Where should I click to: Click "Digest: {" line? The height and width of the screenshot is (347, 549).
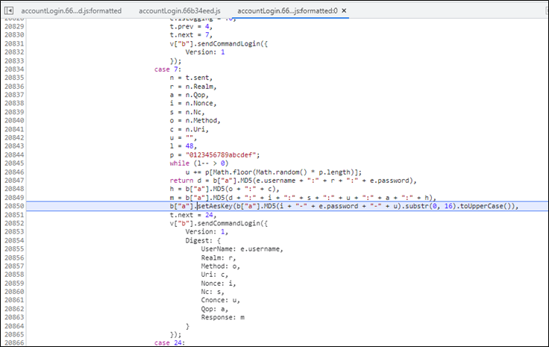pos(203,240)
